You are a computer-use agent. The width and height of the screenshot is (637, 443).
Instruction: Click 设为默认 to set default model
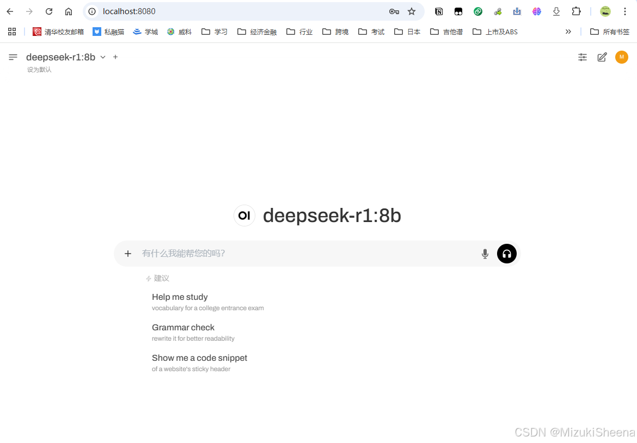[x=39, y=70]
